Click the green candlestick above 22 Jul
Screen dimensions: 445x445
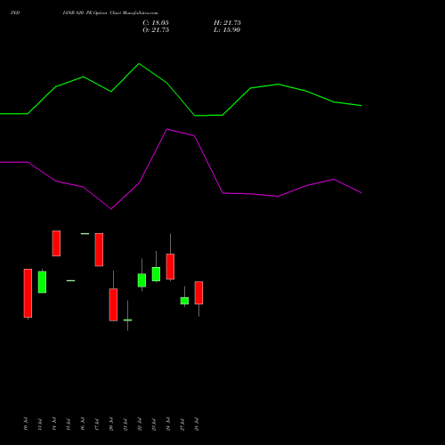pos(142,280)
